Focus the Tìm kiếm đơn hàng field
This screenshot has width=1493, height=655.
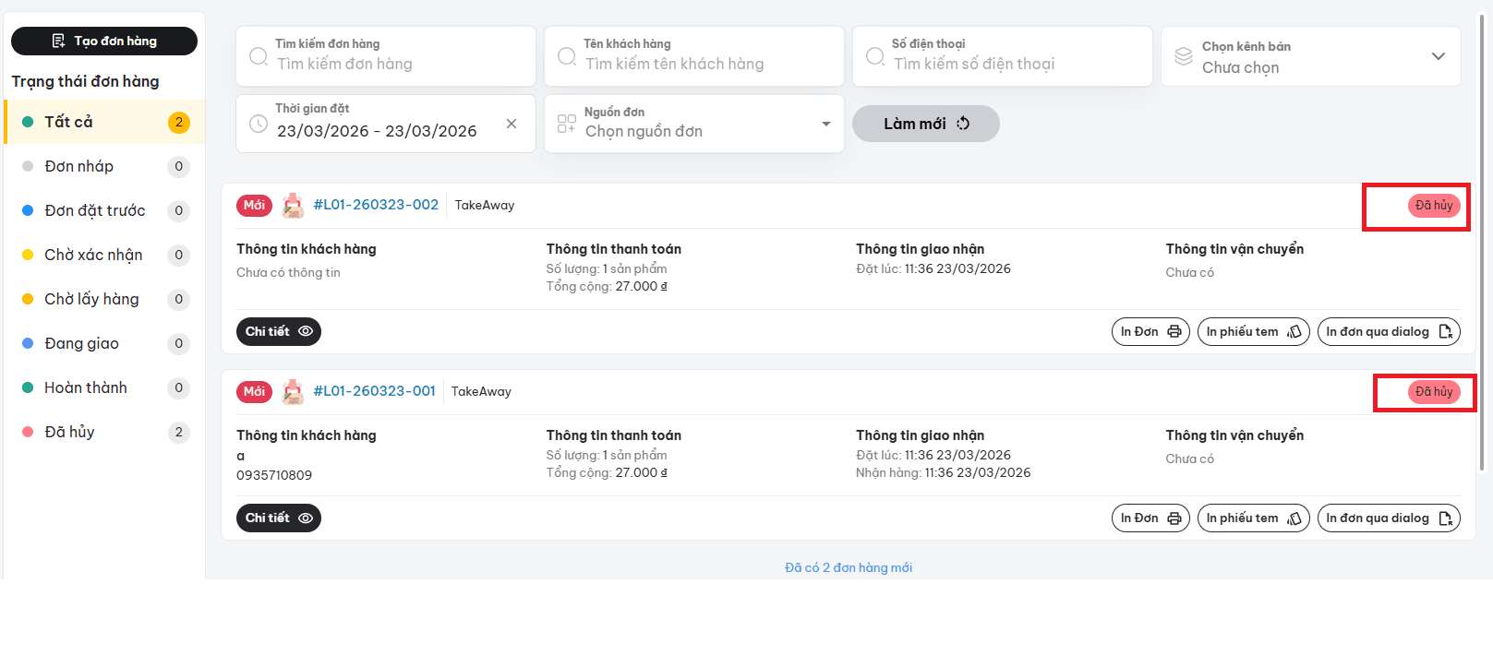click(386, 56)
